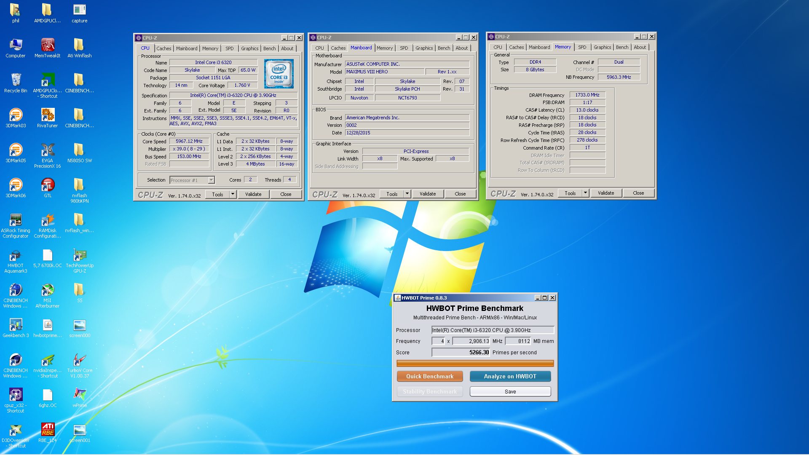Viewport: 809px width, 455px height.
Task: Click Tools button in Memory CPU-Z window
Action: tap(570, 193)
